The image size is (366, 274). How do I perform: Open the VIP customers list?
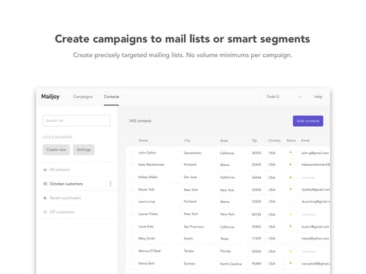pos(77,212)
